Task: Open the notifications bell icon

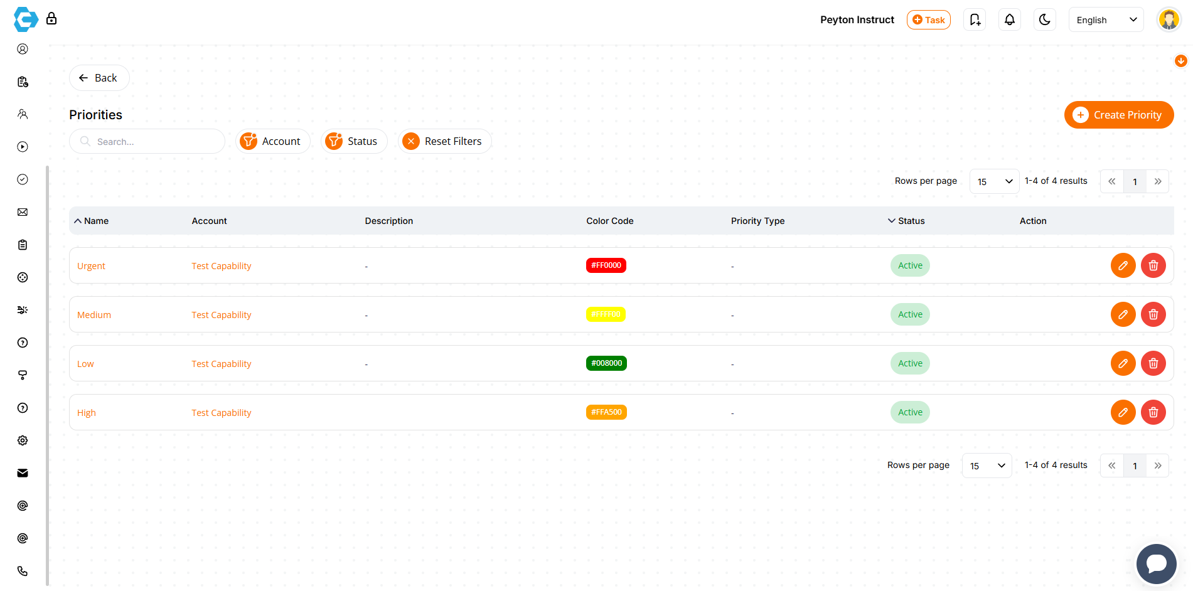Action: click(1009, 19)
